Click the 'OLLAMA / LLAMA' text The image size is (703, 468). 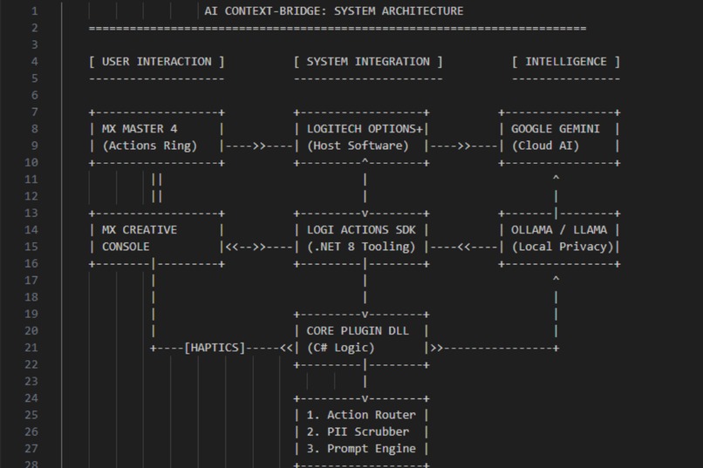[x=559, y=230]
